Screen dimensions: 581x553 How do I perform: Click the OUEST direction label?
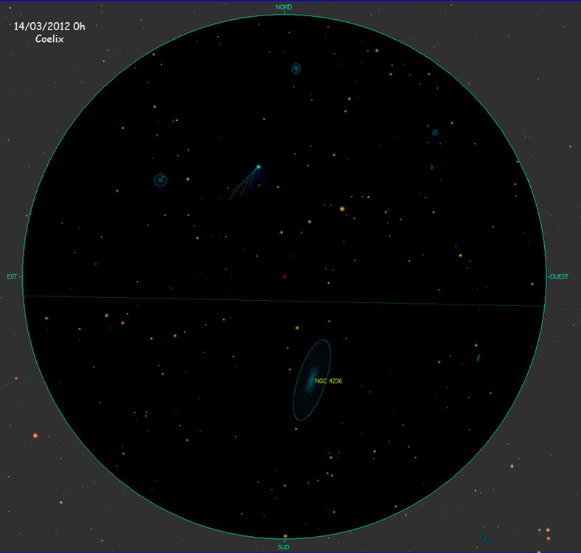click(559, 276)
